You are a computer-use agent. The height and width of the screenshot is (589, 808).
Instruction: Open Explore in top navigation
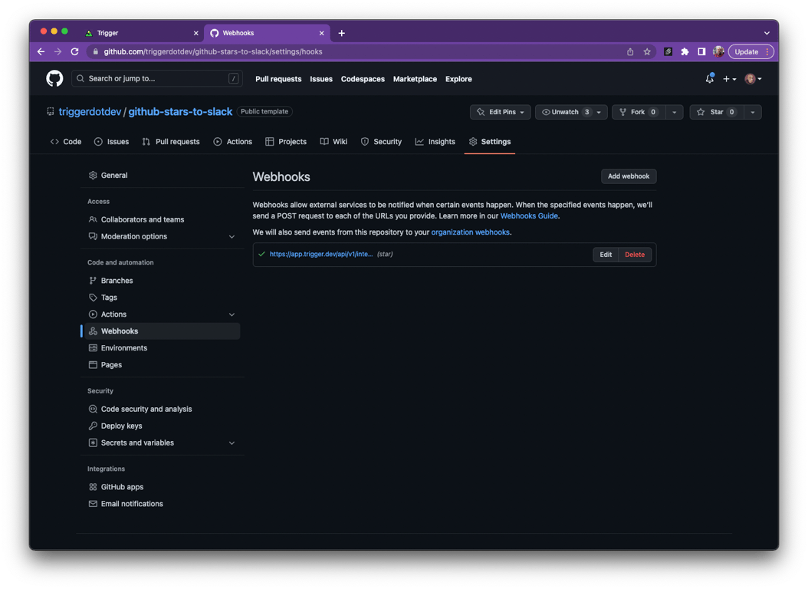(458, 79)
